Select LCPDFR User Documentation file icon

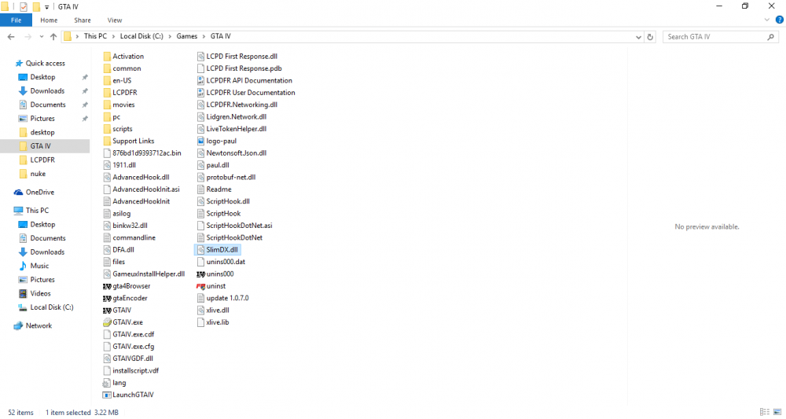200,93
